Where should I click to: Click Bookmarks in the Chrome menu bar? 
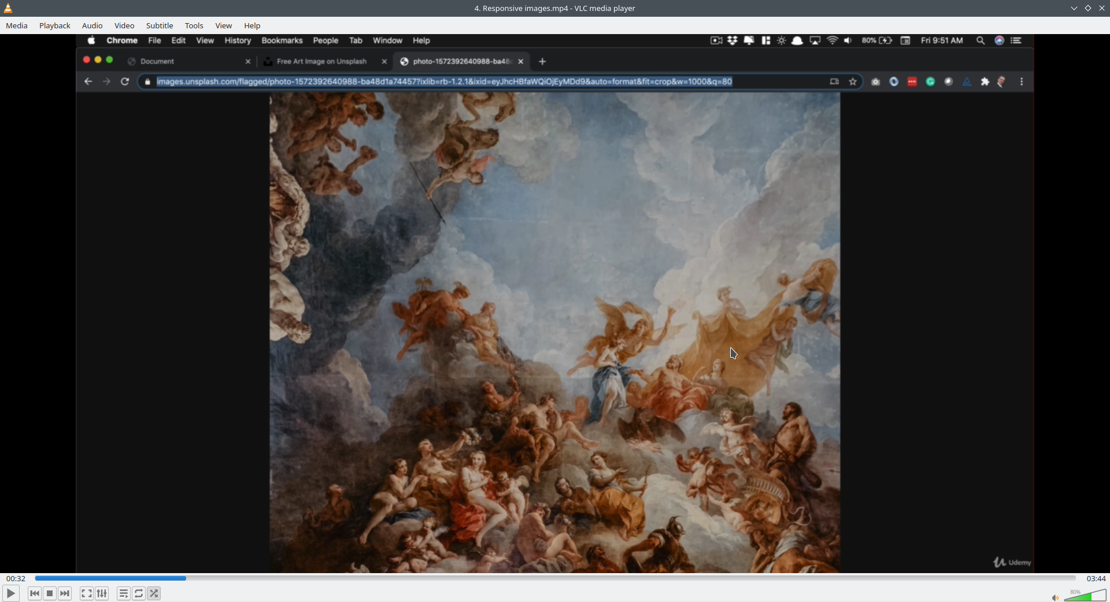[282, 40]
